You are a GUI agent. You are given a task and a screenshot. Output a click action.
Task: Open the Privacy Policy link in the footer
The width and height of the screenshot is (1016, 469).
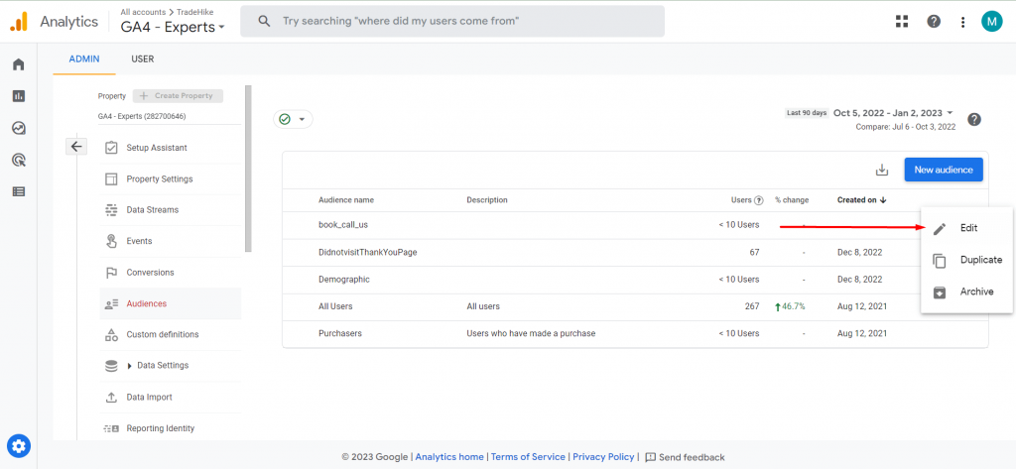pyautogui.click(x=603, y=457)
